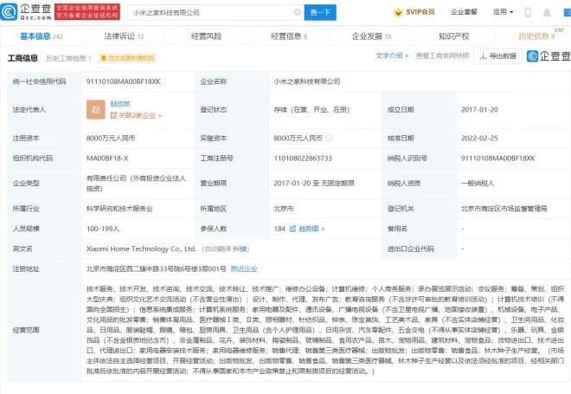Click the SVIP会员 crown icon
Viewport: 571px width, 394px height.
[398, 14]
